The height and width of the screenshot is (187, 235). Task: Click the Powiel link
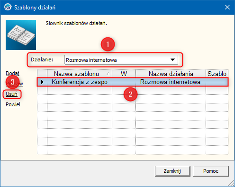click(x=13, y=104)
